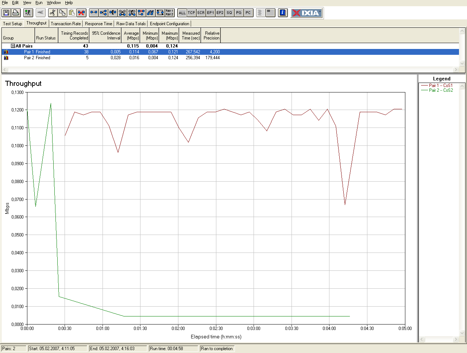Toggle the ALL grouping button
467x353 pixels.
182,13
